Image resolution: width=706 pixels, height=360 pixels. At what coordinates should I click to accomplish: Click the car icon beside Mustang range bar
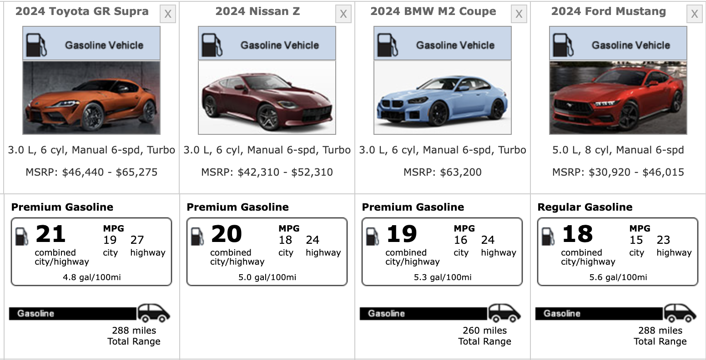(680, 313)
